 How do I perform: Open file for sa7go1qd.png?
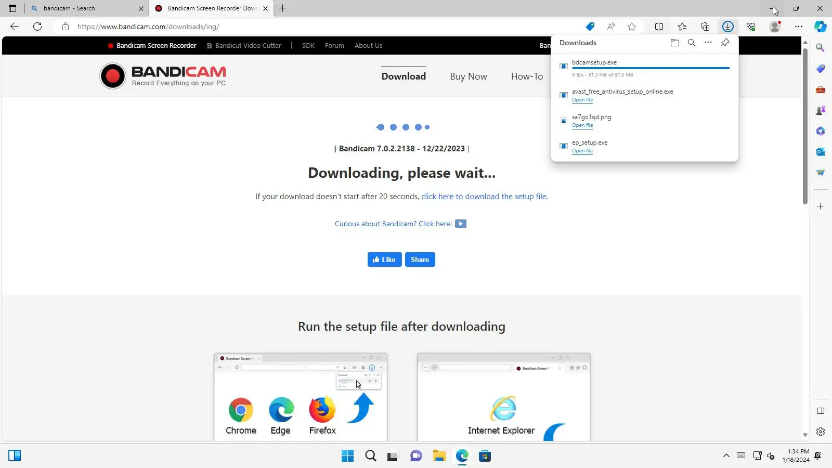tap(582, 125)
